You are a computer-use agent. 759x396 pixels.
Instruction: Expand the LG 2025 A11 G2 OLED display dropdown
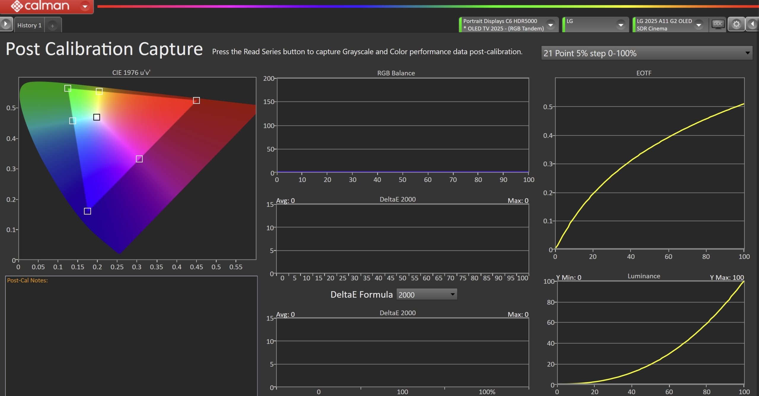pos(699,25)
